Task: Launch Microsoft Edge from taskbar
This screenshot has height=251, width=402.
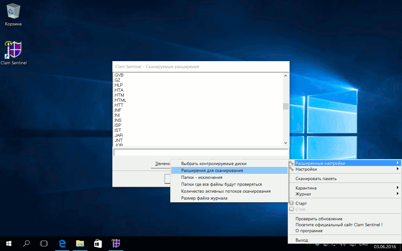Action: pos(62,243)
